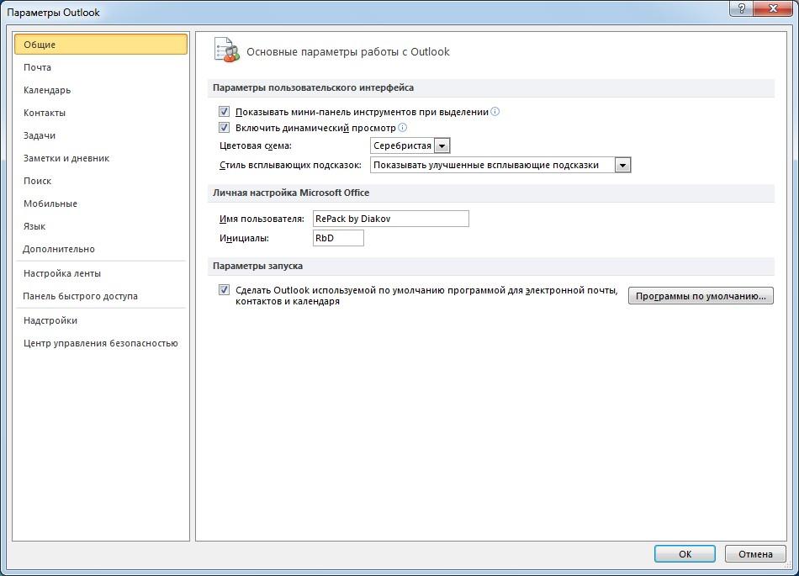799x576 pixels.
Task: Open the Надстройки category
Action: (x=101, y=320)
